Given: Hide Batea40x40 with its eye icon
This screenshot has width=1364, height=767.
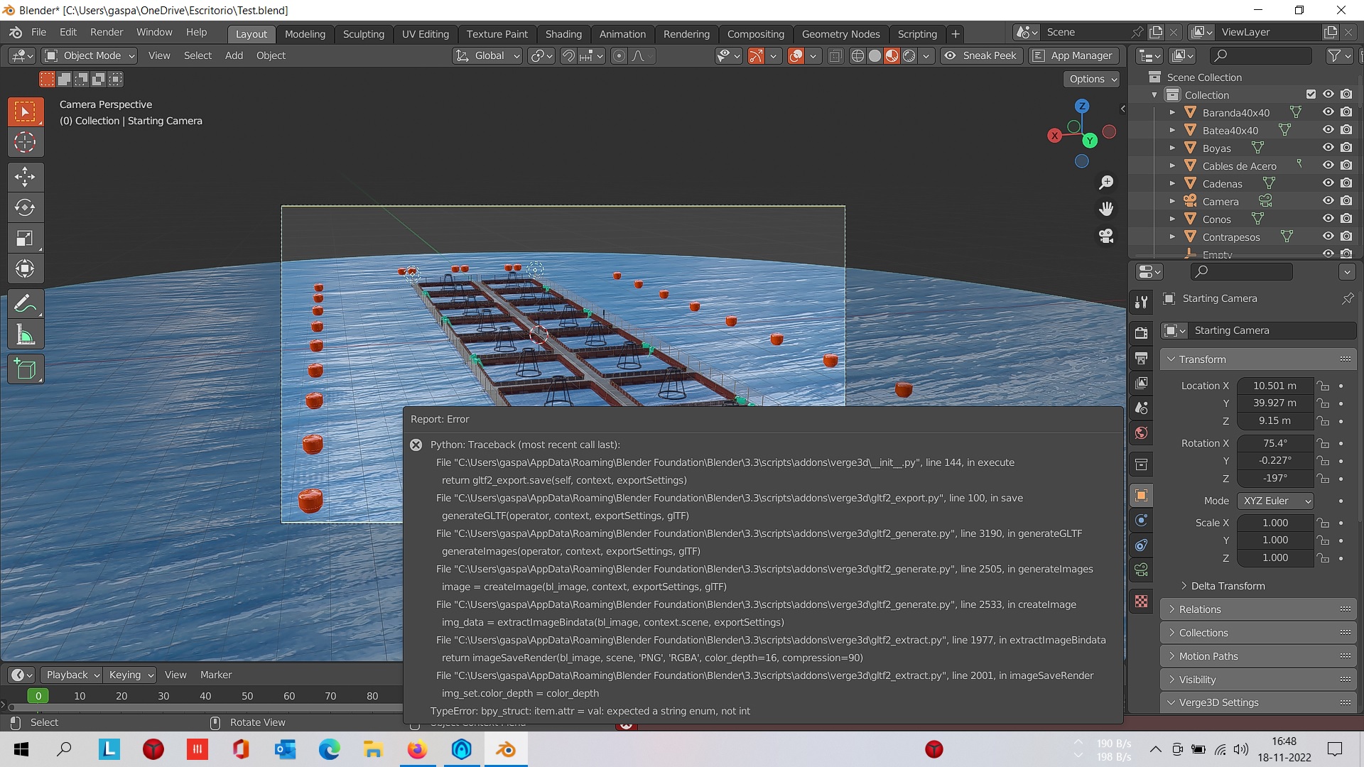Looking at the screenshot, I should coord(1328,130).
